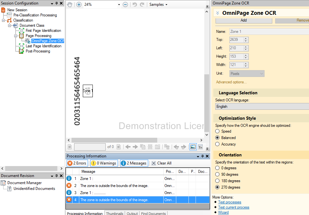Switch to text view mode icon
Screen dimensions: 309x215
pos(200,147)
